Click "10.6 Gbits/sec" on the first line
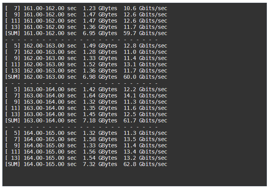The height and width of the screenshot is (189, 270). point(145,8)
